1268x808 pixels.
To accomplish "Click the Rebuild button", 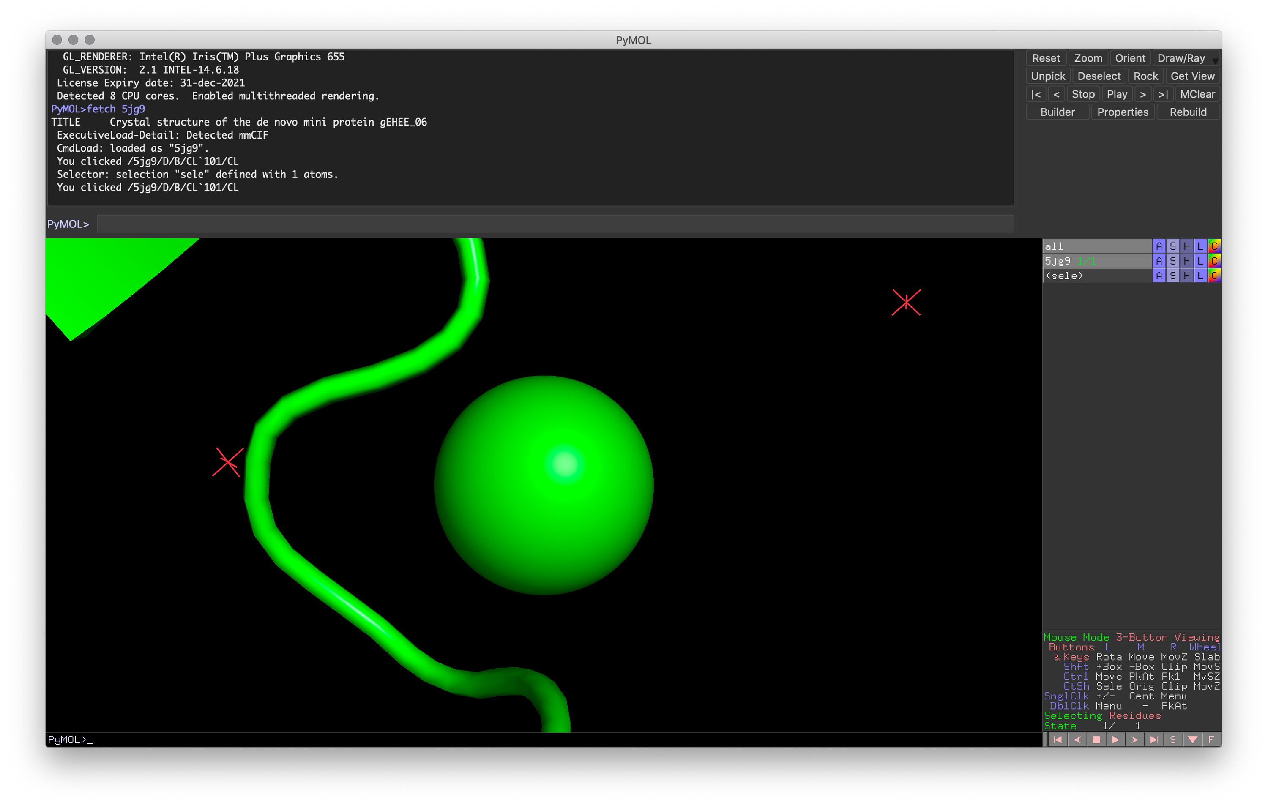I will tap(1188, 112).
